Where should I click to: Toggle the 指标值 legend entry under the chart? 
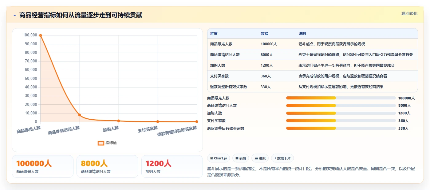point(107,143)
